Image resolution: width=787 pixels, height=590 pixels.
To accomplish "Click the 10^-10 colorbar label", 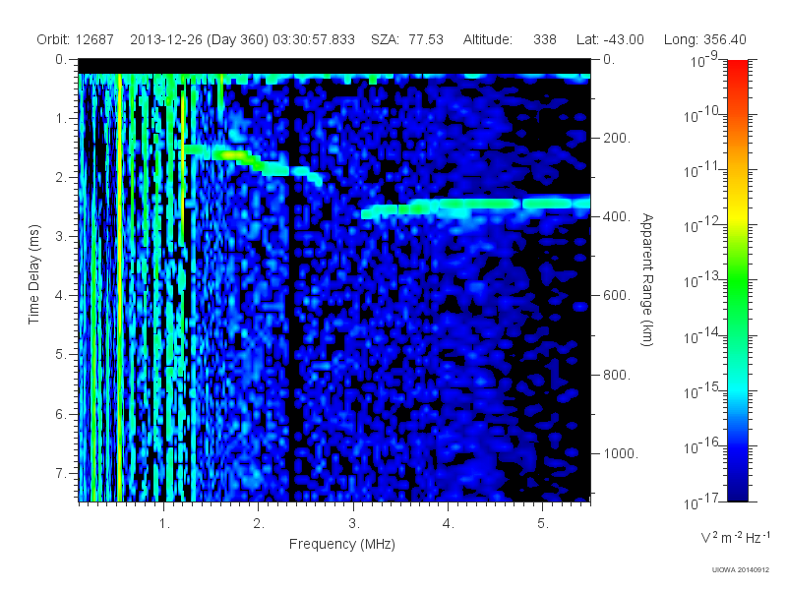I will [703, 115].
